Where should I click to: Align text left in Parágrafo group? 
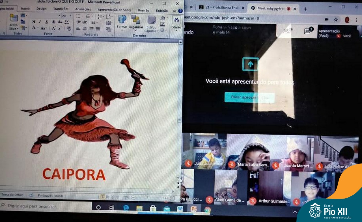(x=78, y=28)
